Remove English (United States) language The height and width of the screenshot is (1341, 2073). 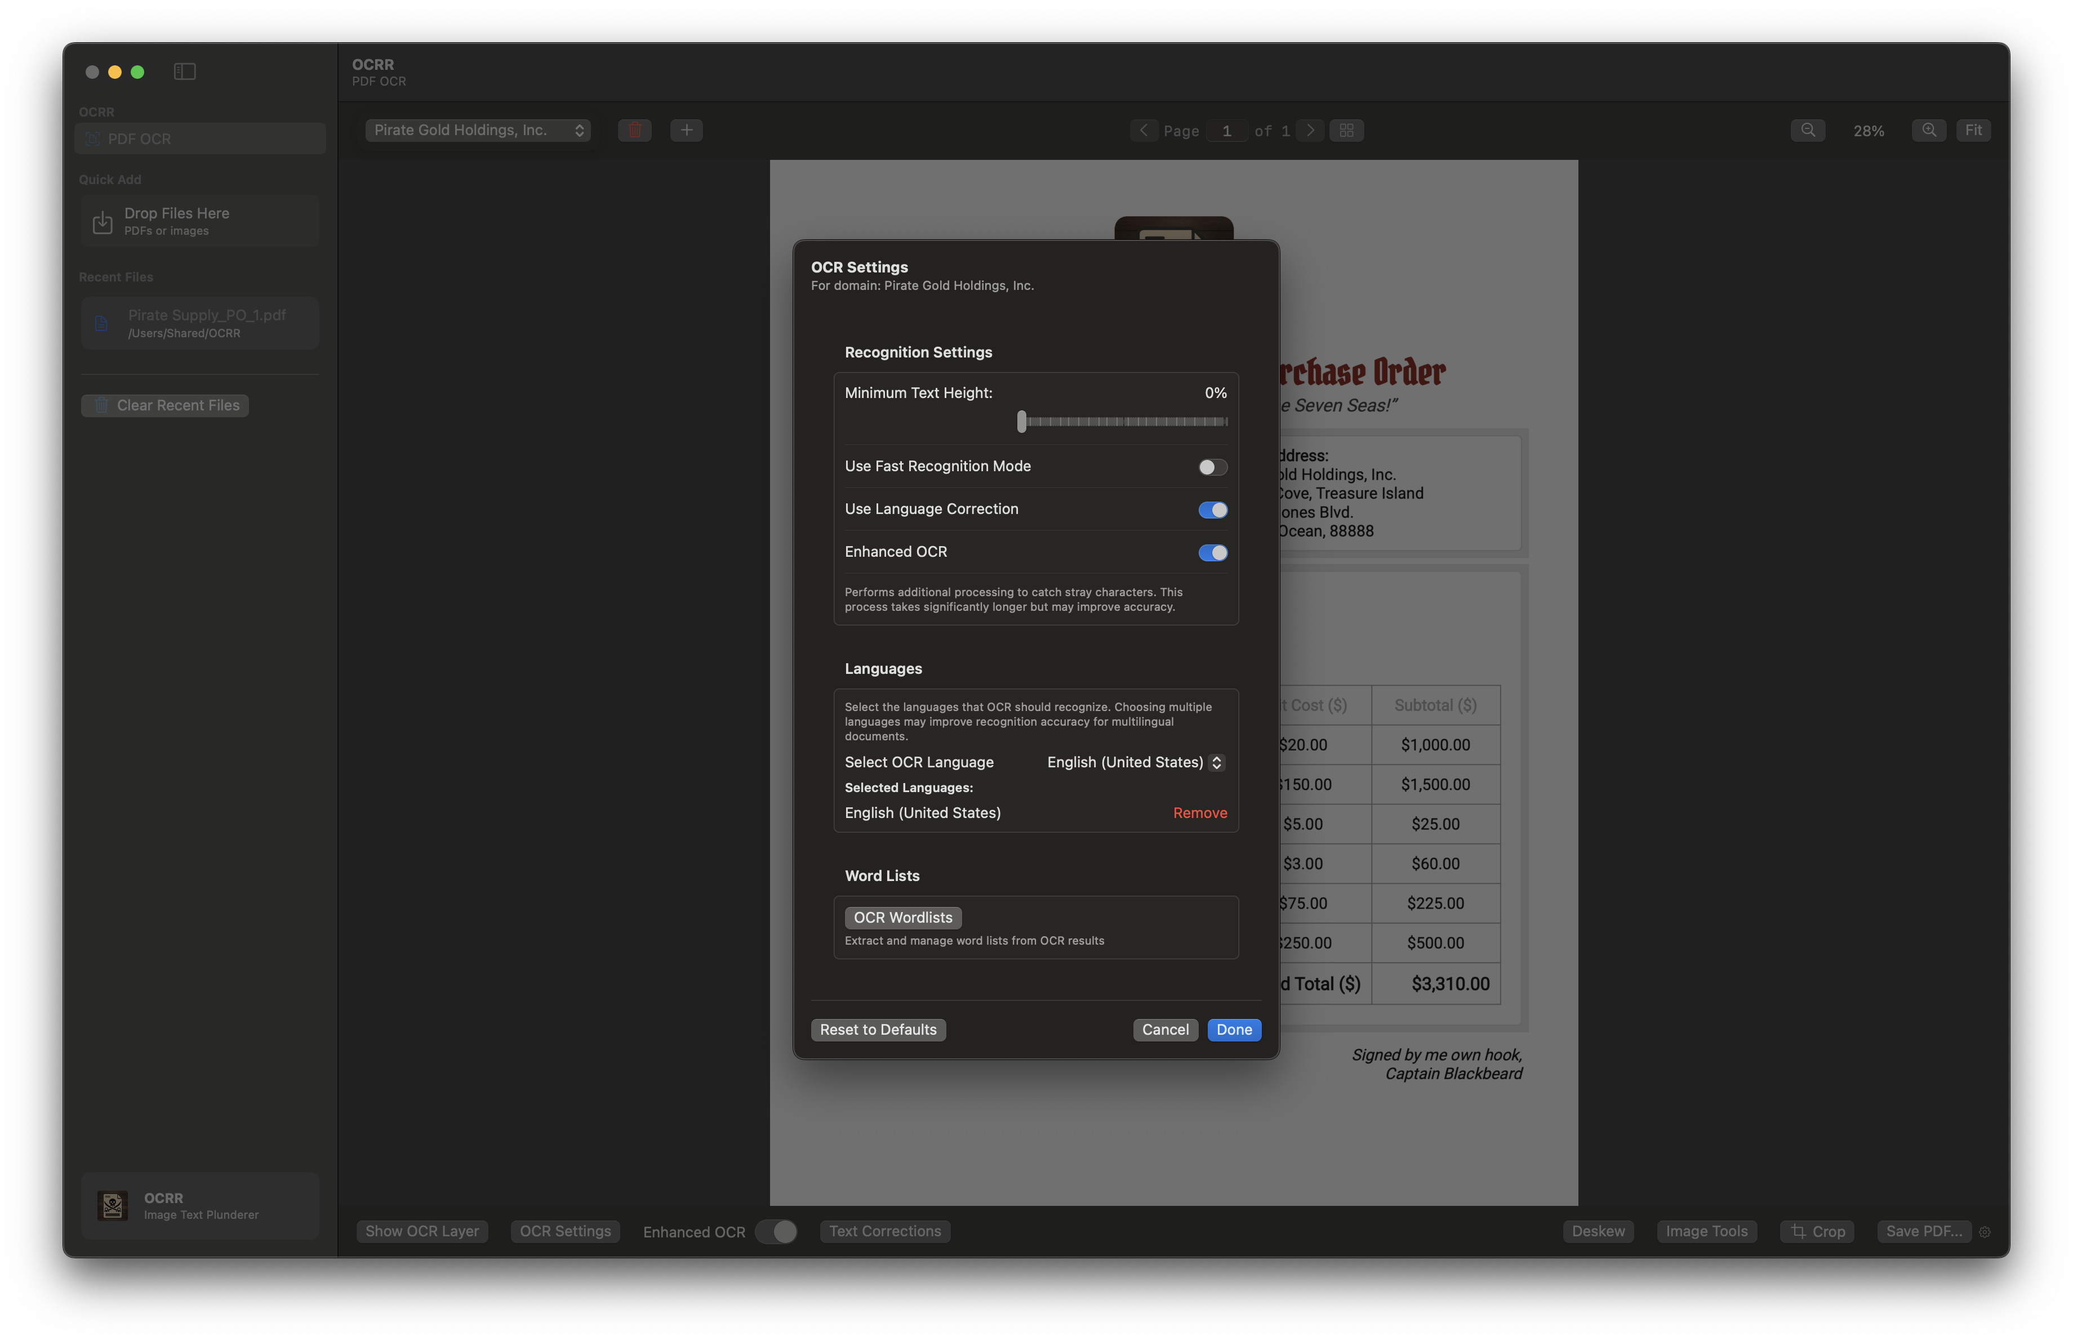pos(1199,813)
